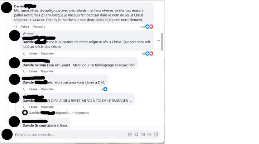Like the 'GLOIRE À DIEU' comment
The height and width of the screenshot is (144, 259).
click(33, 107)
